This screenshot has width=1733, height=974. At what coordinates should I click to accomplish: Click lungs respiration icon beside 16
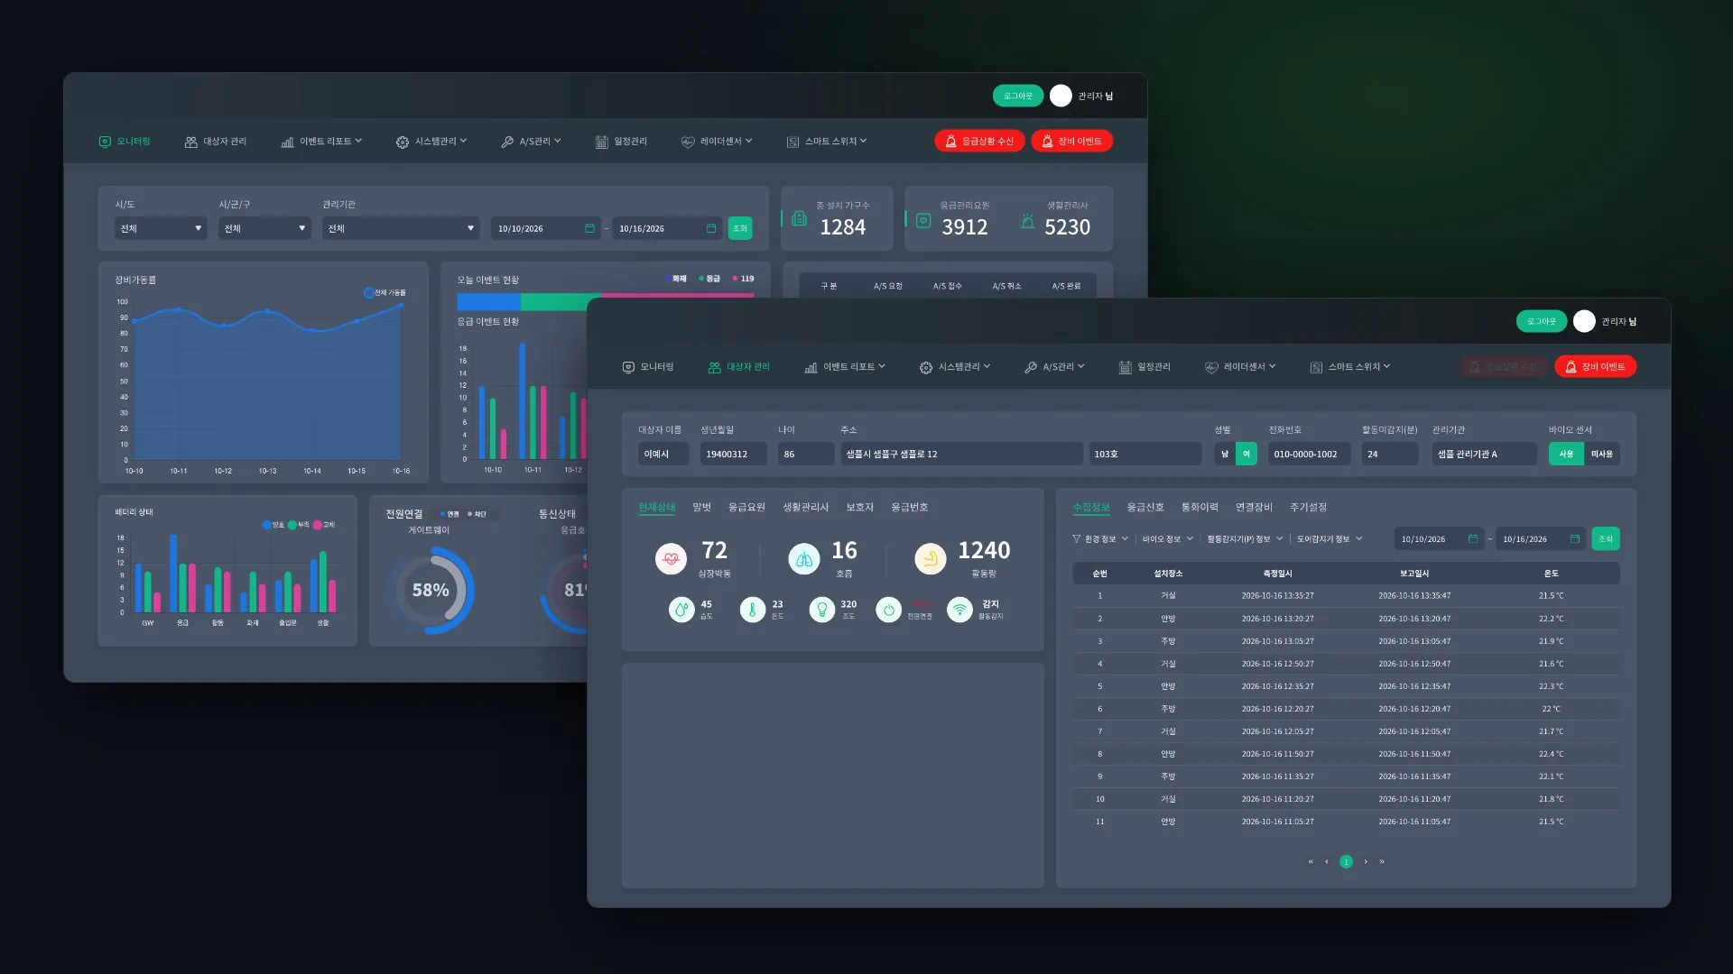click(x=803, y=558)
